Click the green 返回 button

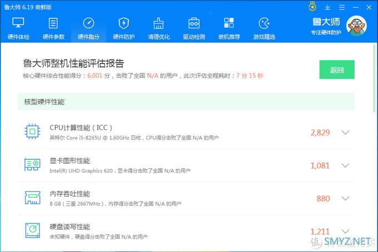click(337, 69)
